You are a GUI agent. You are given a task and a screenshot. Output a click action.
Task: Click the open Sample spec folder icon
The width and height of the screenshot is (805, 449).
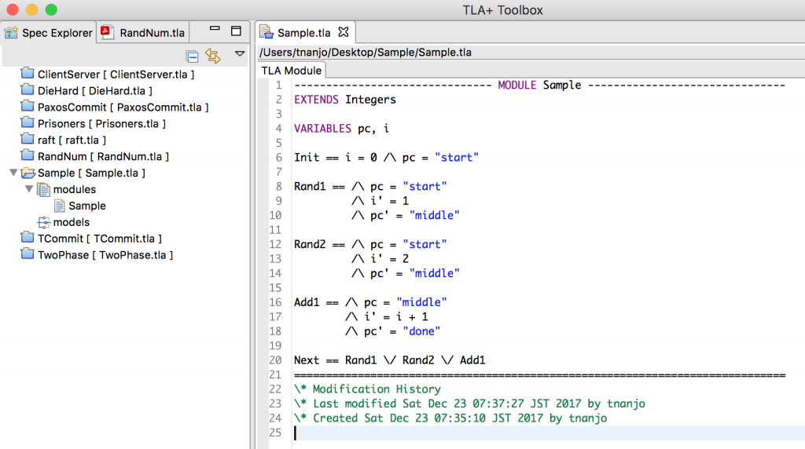pos(28,173)
